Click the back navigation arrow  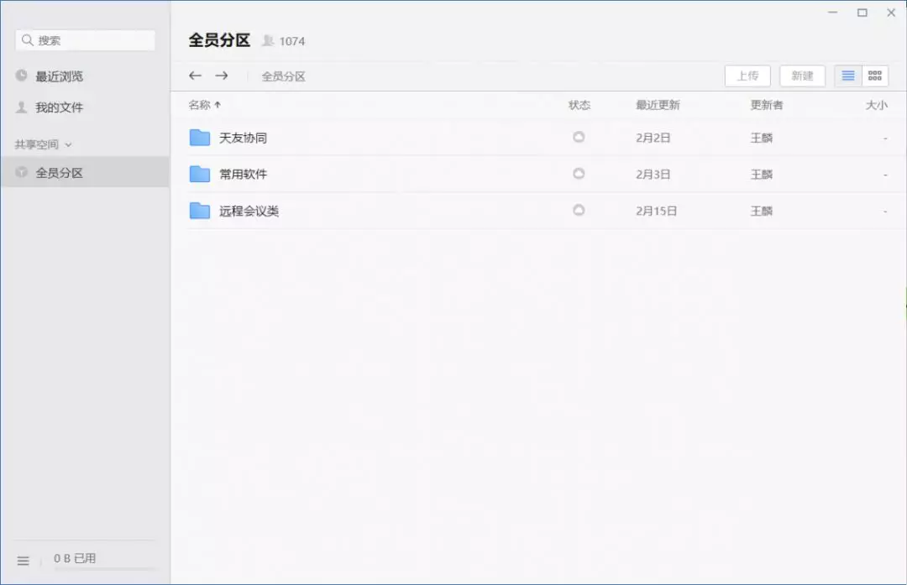tap(195, 76)
